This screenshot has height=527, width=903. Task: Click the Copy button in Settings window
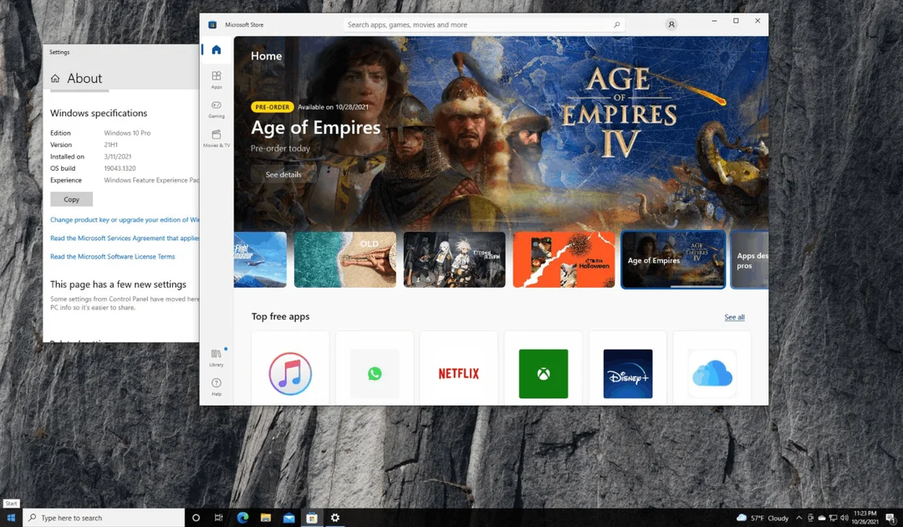(x=71, y=199)
